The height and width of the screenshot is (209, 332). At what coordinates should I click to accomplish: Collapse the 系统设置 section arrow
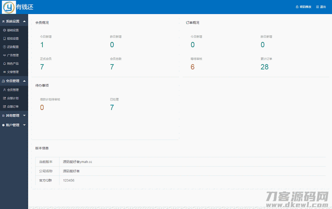tap(24, 21)
